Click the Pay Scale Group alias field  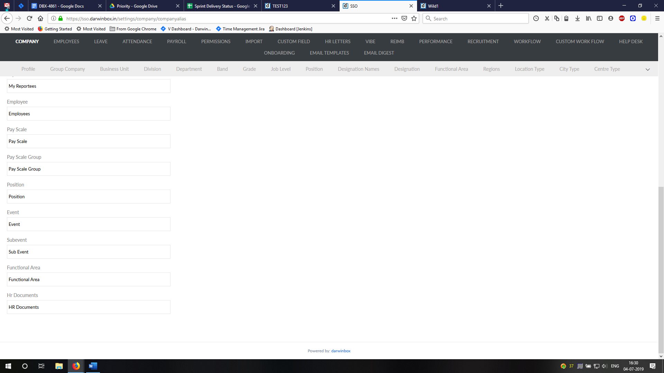(89, 169)
